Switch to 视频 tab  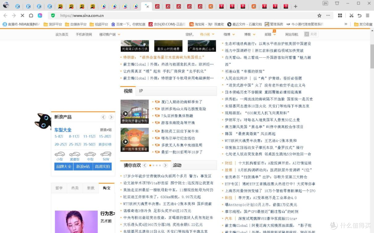coord(128,91)
